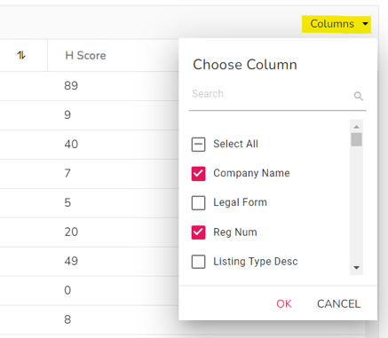Click the Listing Type Desc label

(x=256, y=262)
